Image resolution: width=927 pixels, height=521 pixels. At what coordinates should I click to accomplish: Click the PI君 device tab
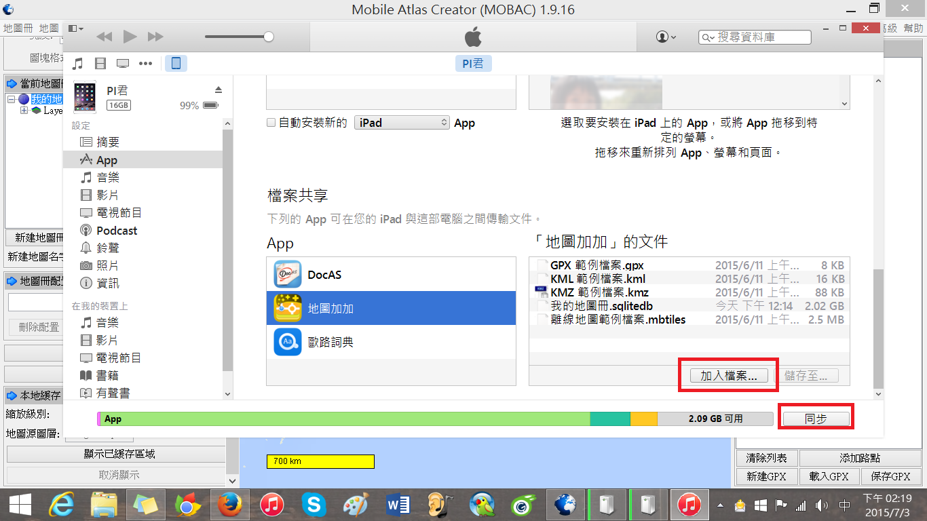pyautogui.click(x=473, y=64)
